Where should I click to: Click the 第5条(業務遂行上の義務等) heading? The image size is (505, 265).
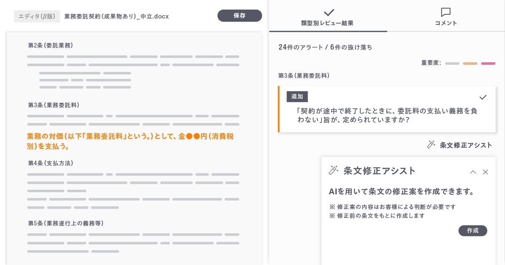pyautogui.click(x=66, y=223)
